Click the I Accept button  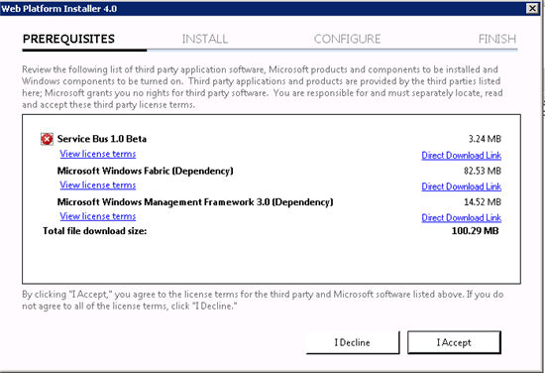pos(454,342)
